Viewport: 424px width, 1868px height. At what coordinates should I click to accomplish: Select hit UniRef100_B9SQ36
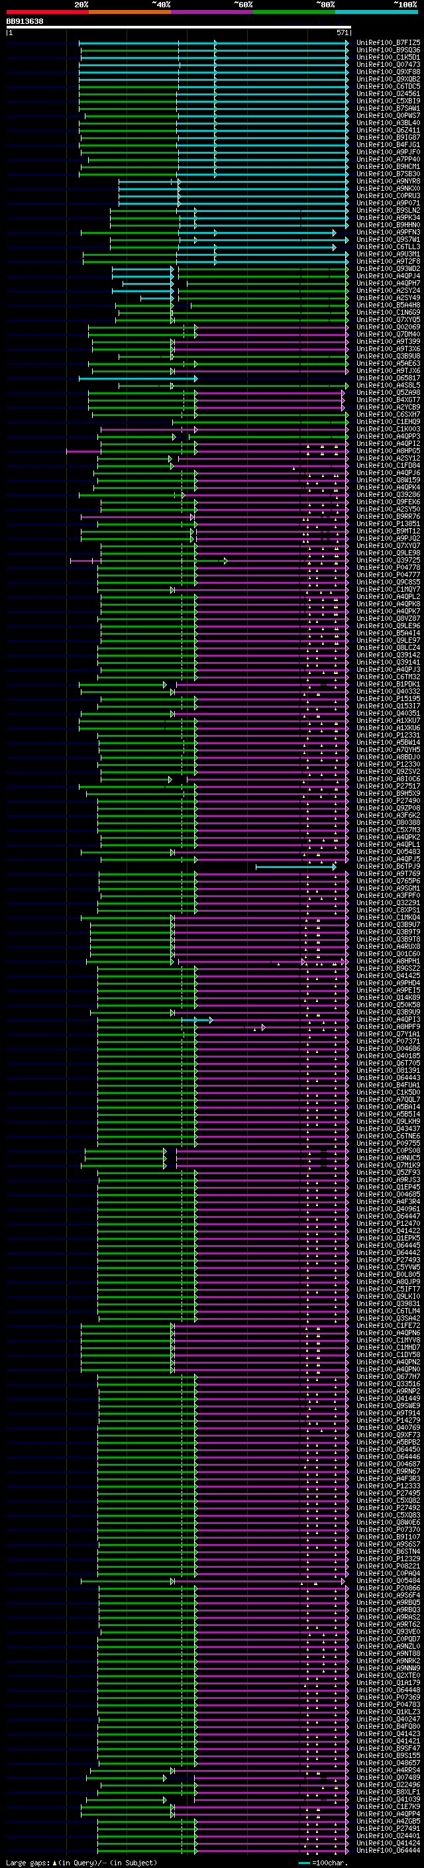388,50
